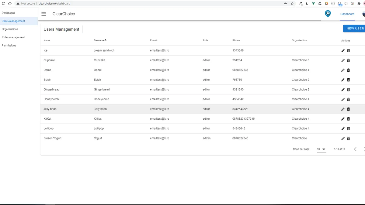The width and height of the screenshot is (365, 205).
Task: Edit the Jelly bean user row
Action: pos(343,109)
